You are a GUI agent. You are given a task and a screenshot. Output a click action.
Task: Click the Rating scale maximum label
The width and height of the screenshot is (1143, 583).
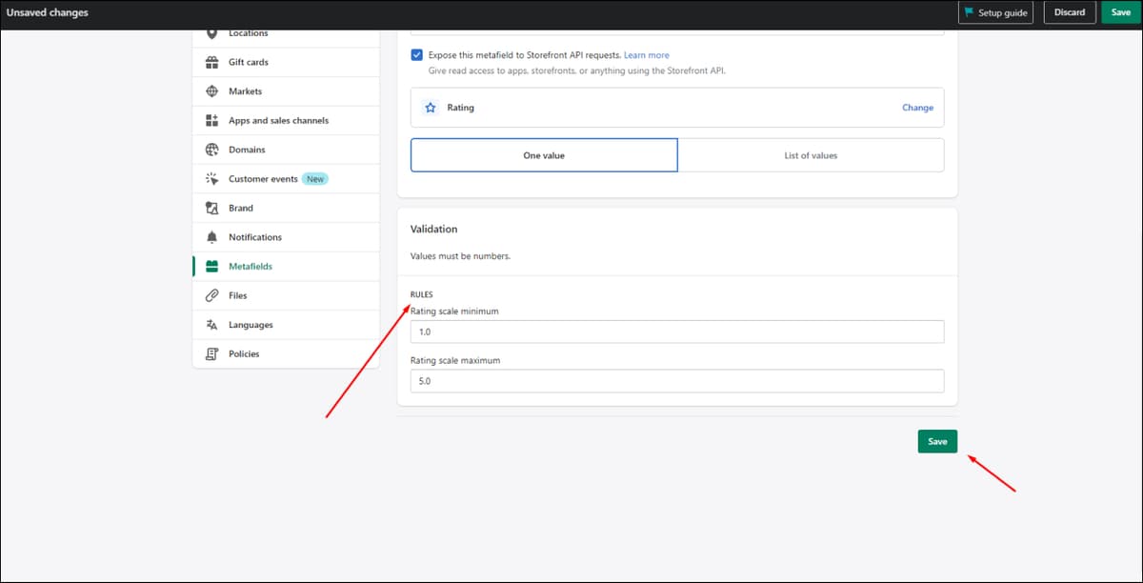pos(455,361)
